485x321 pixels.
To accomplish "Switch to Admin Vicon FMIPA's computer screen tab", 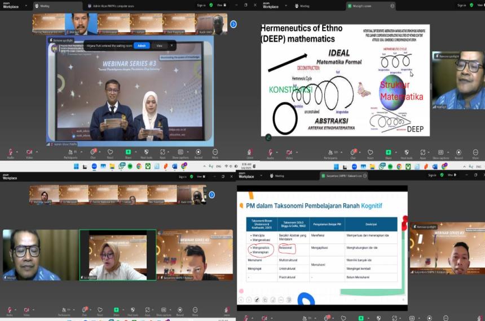I will 112,6.
